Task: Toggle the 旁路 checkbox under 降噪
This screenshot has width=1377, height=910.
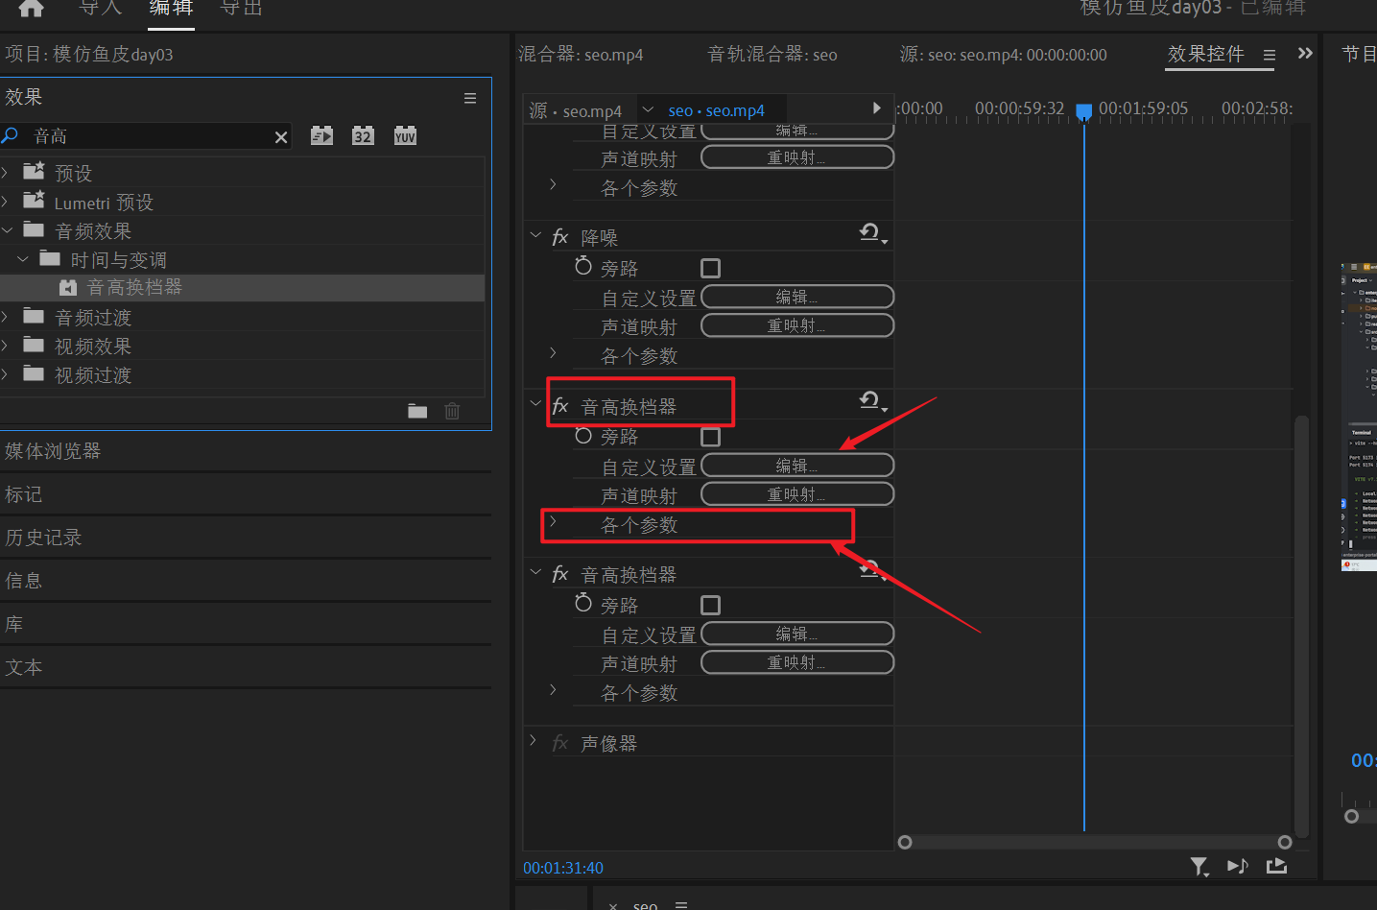Action: tap(710, 269)
